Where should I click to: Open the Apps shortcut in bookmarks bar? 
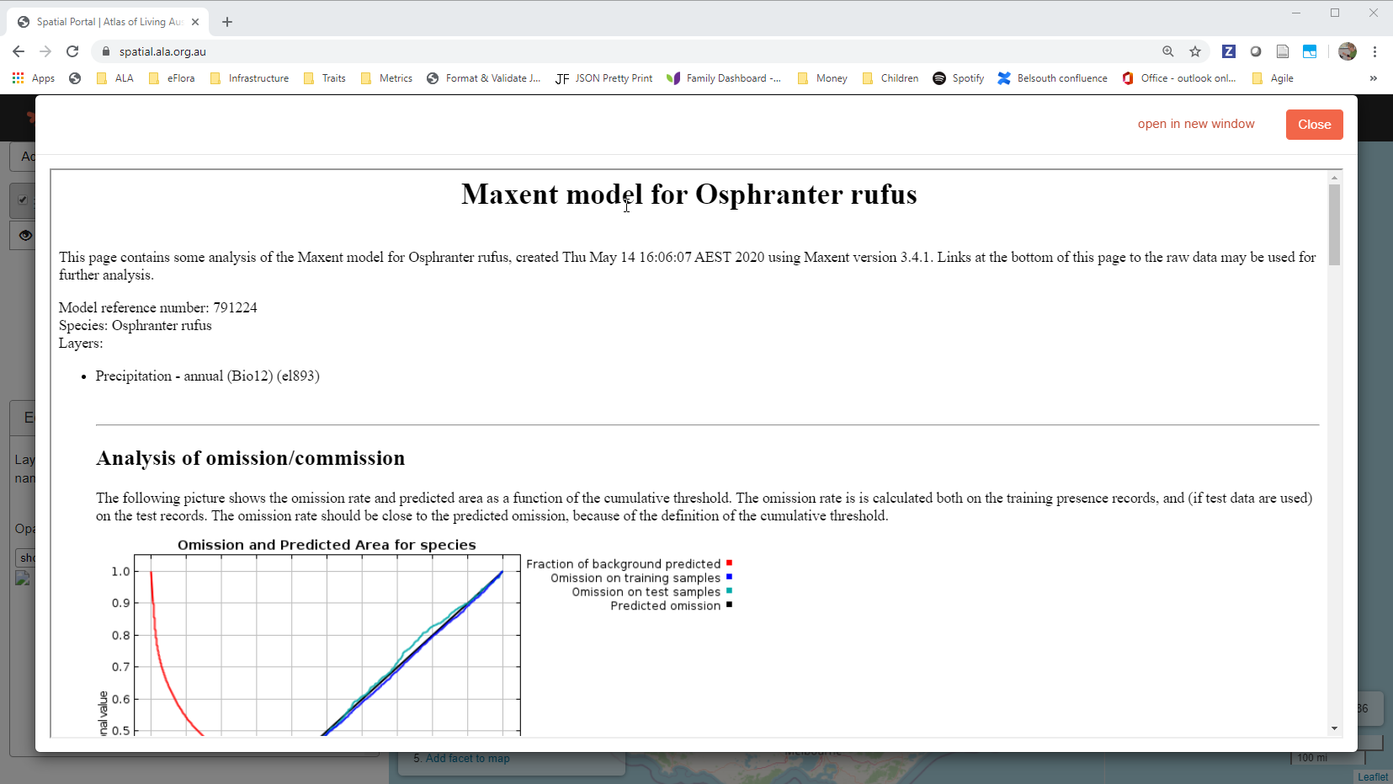click(34, 78)
